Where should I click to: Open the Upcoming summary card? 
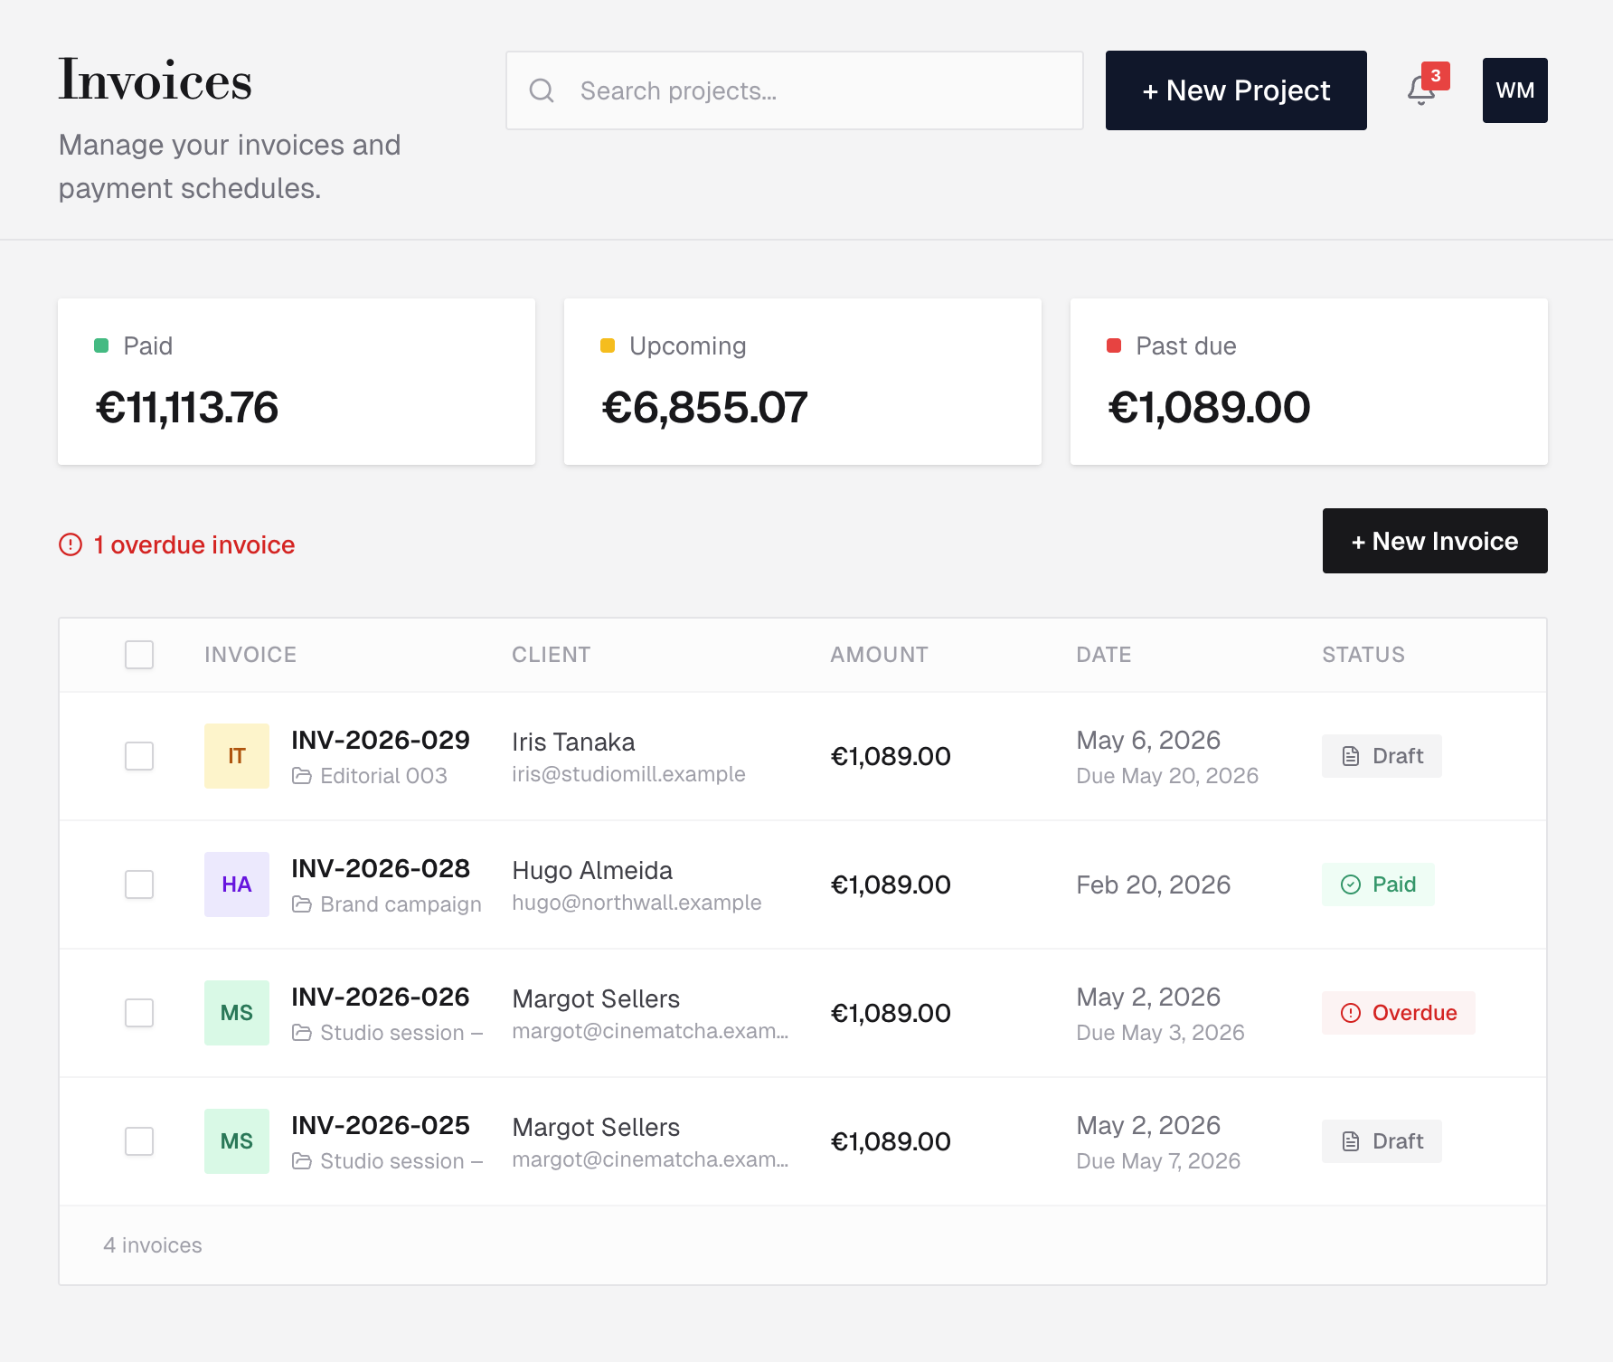[803, 382]
